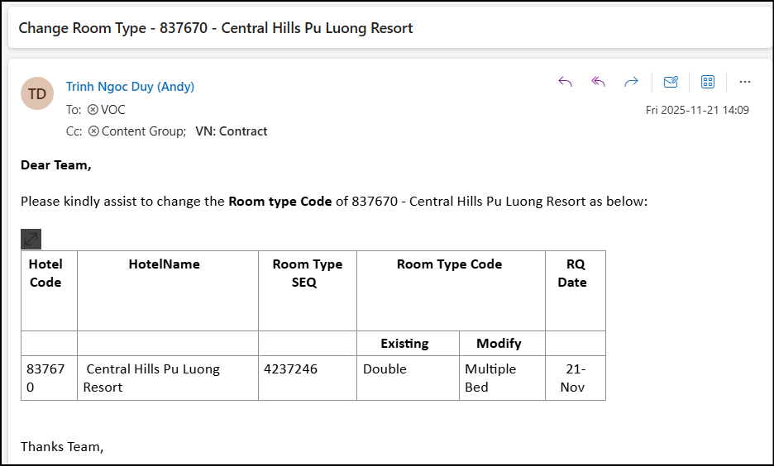The height and width of the screenshot is (466, 774).
Task: Click the VN: Contract recipient
Action: point(231,131)
